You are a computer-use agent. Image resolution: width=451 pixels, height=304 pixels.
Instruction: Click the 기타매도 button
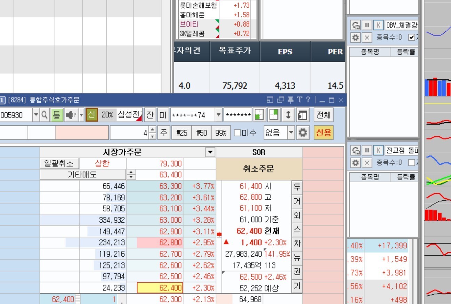coord(82,175)
